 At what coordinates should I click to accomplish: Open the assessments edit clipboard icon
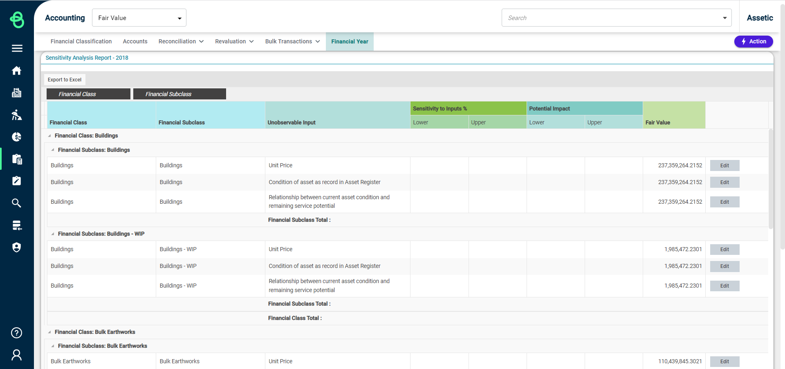pos(17,181)
